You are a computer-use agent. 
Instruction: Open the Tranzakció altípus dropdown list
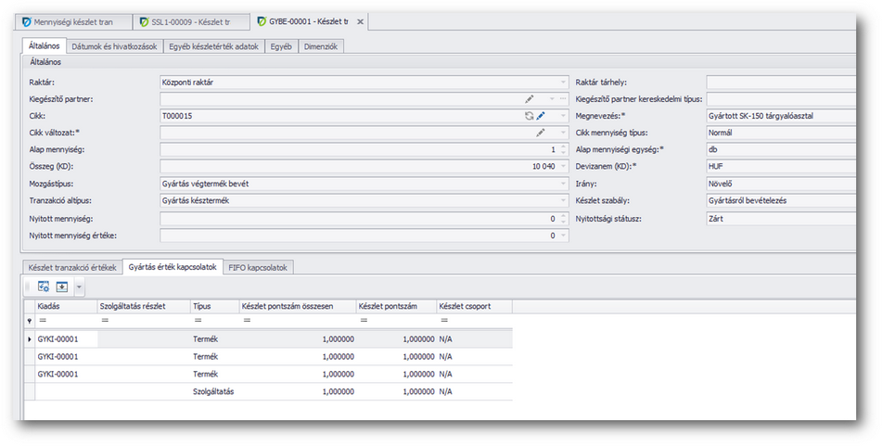[563, 200]
